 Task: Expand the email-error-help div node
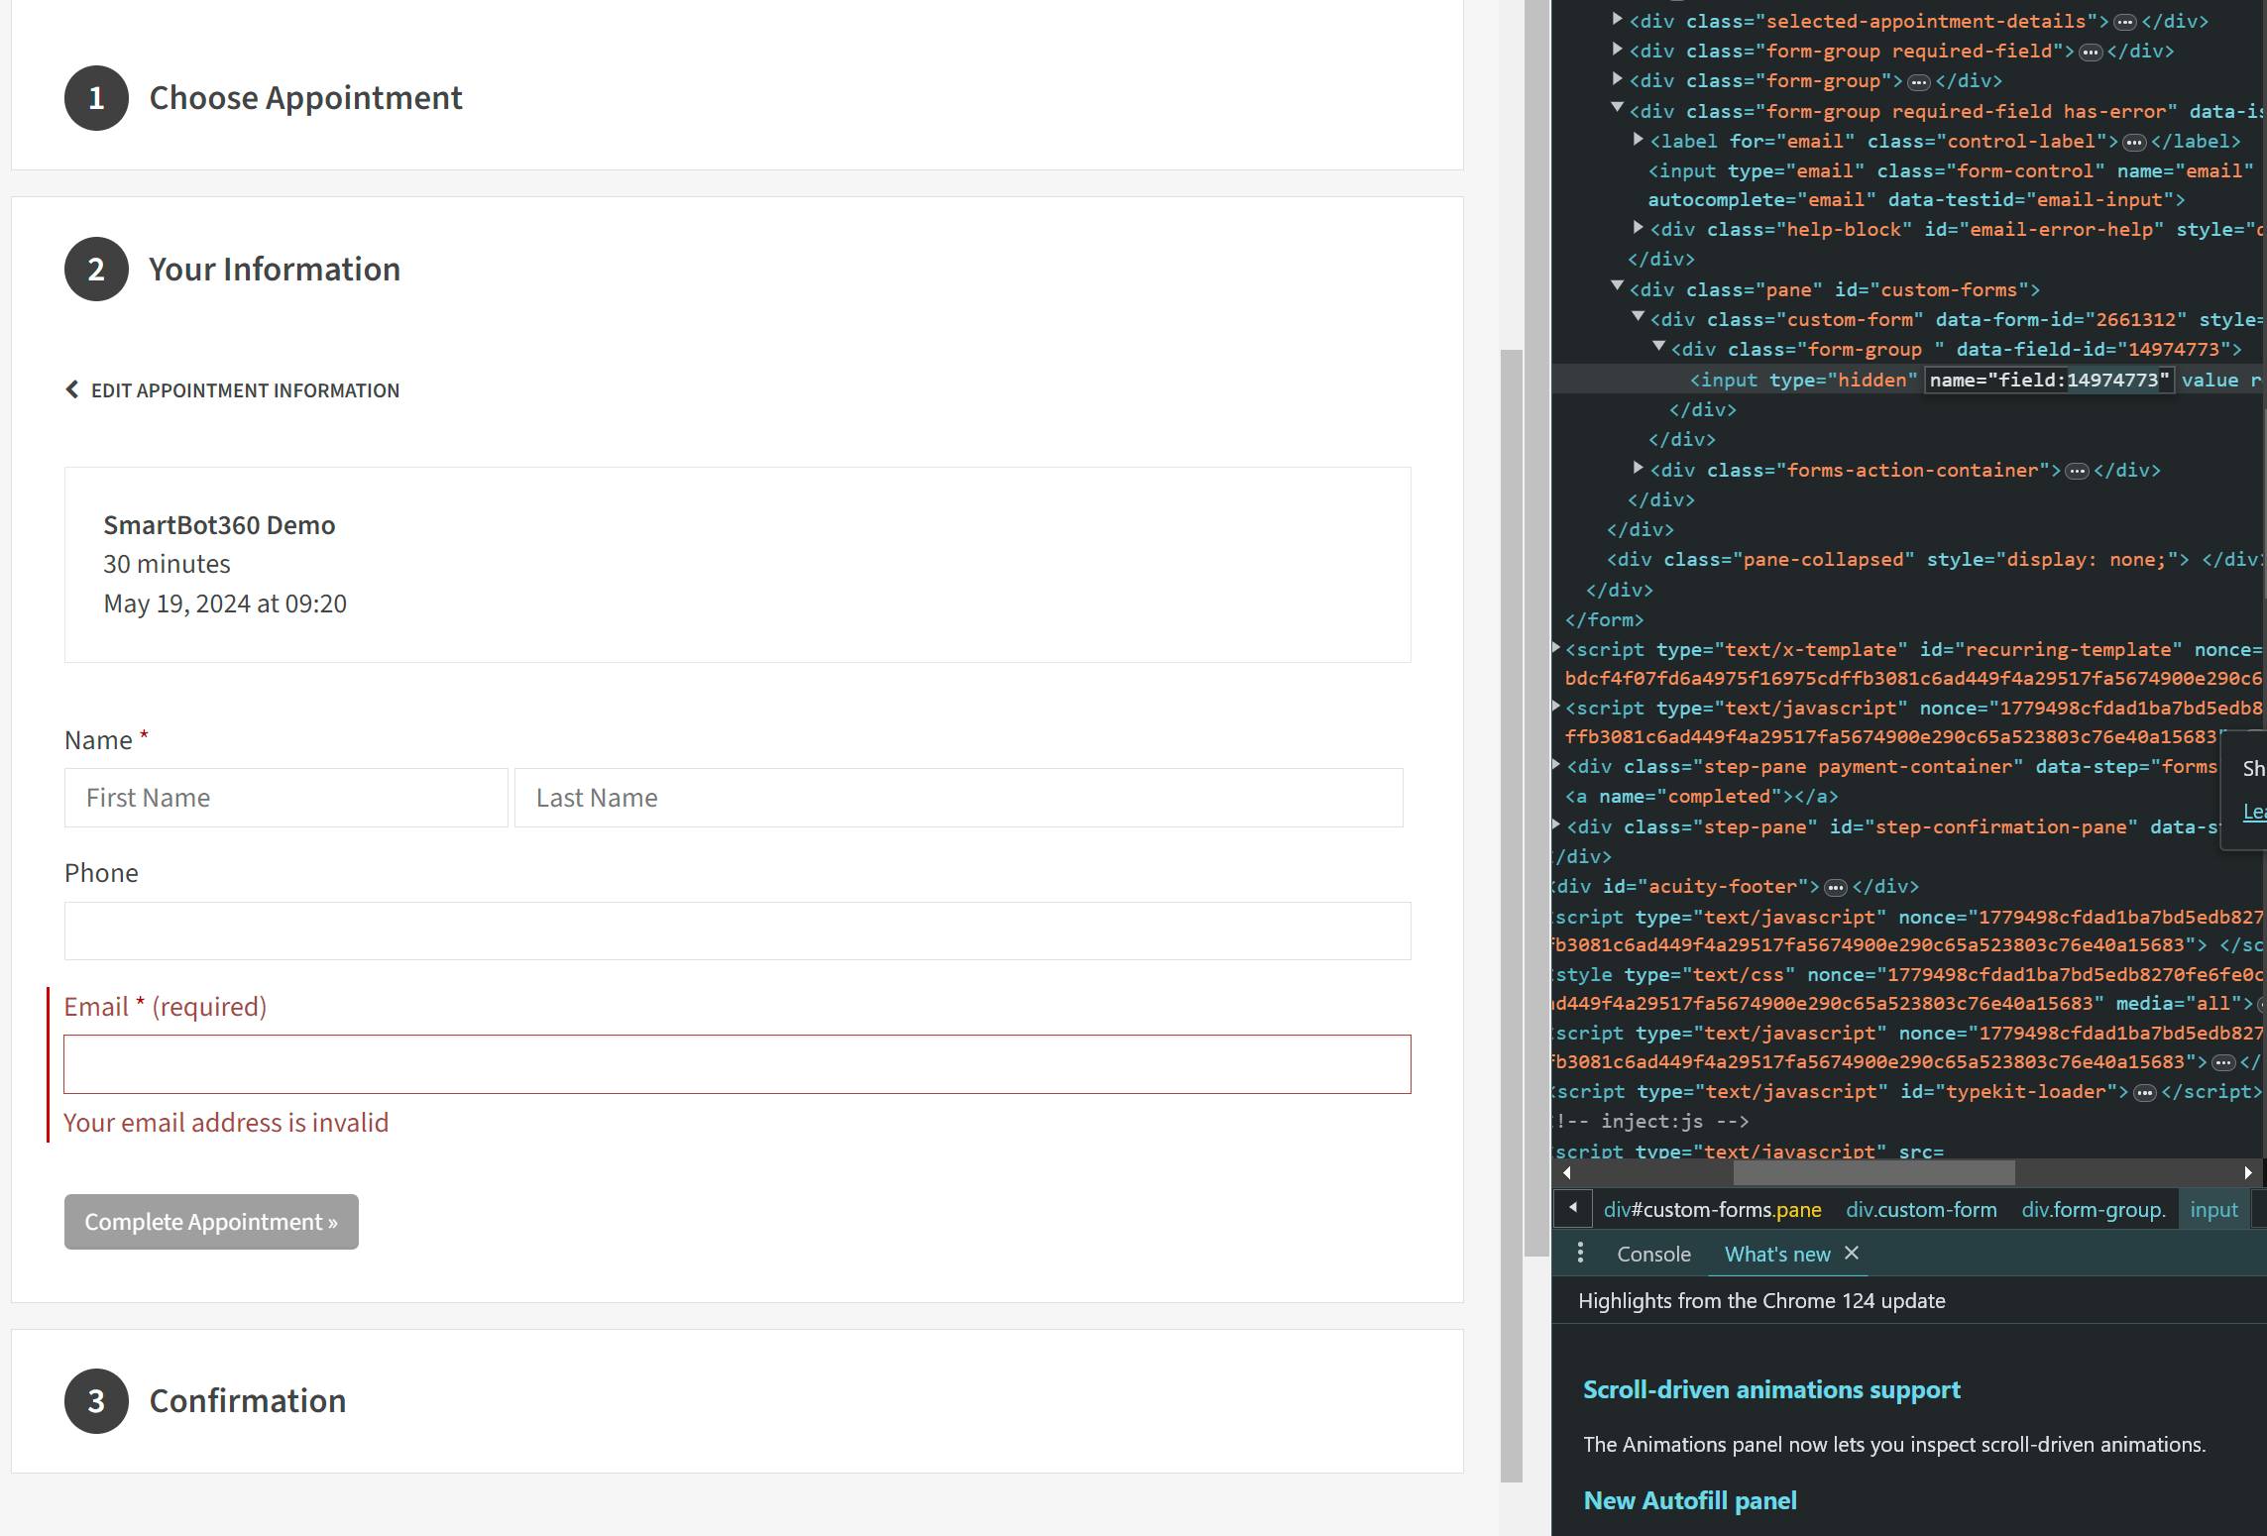pyautogui.click(x=1639, y=228)
